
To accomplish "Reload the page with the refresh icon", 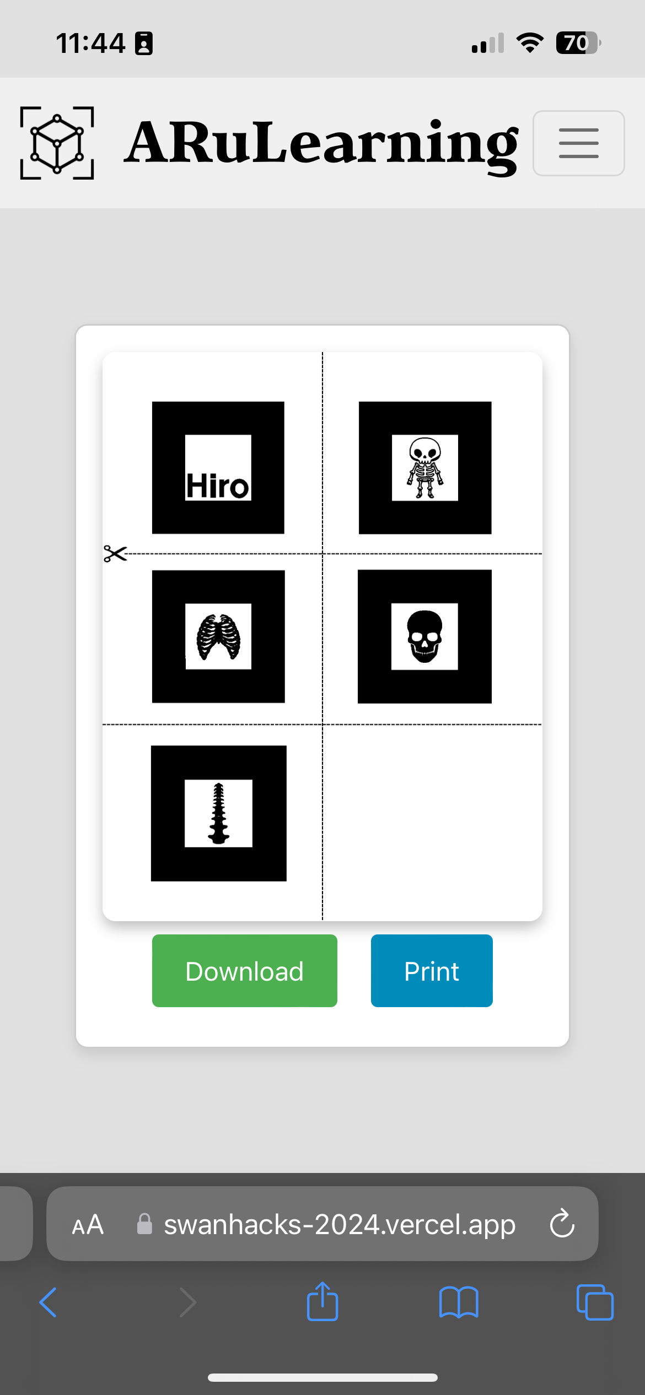I will (x=562, y=1223).
